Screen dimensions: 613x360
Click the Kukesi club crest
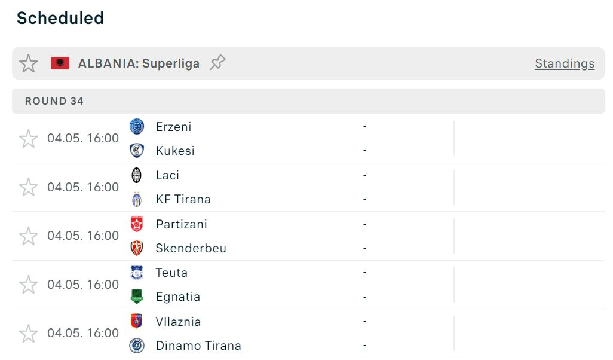pyautogui.click(x=137, y=151)
